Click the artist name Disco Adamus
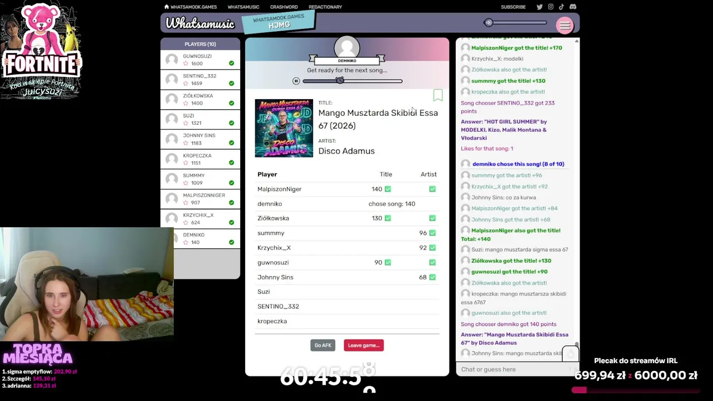 pos(346,151)
